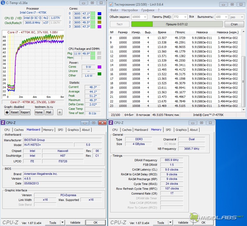247x226 pixels.
Task: Click the green swatch for Other power
Action: (99, 74)
